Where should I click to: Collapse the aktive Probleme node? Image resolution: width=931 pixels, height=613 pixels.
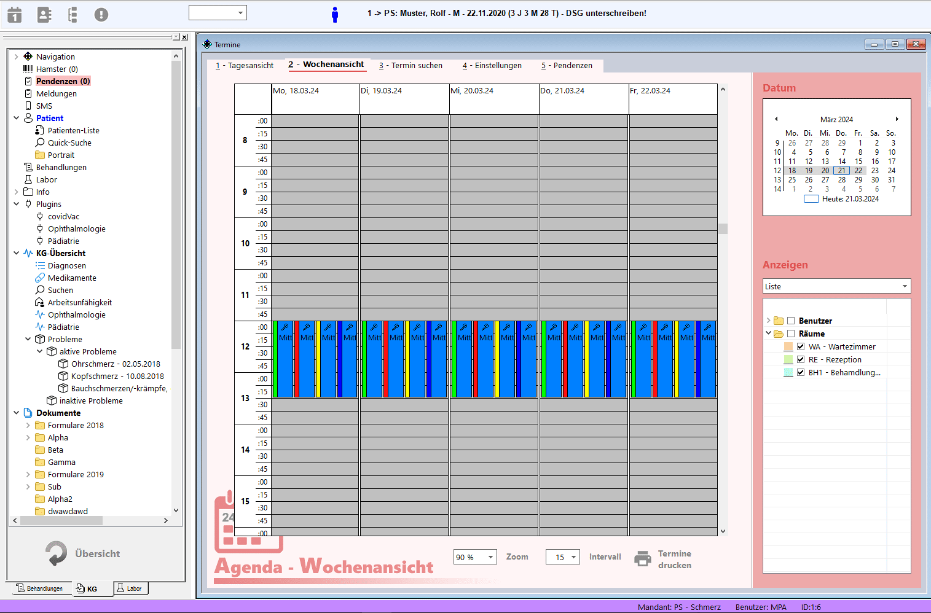click(x=39, y=351)
